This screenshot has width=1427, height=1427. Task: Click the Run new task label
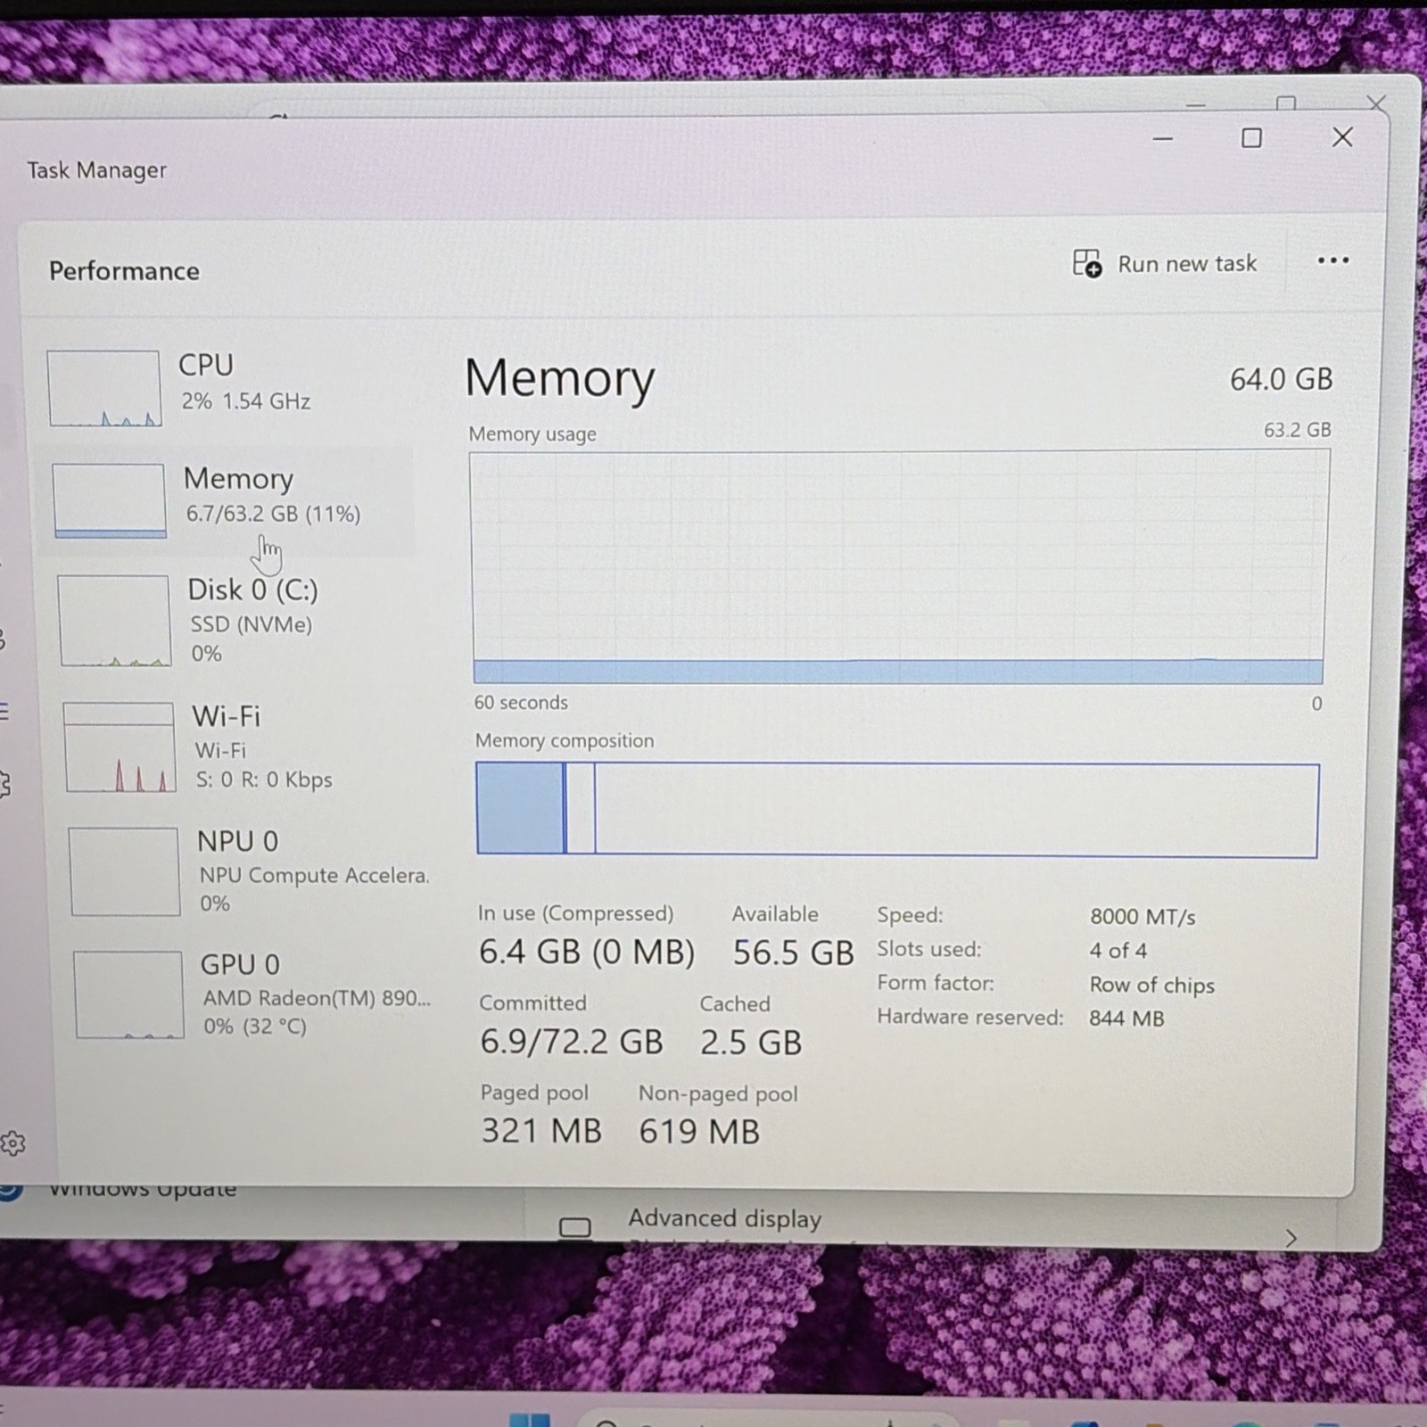click(x=1187, y=264)
